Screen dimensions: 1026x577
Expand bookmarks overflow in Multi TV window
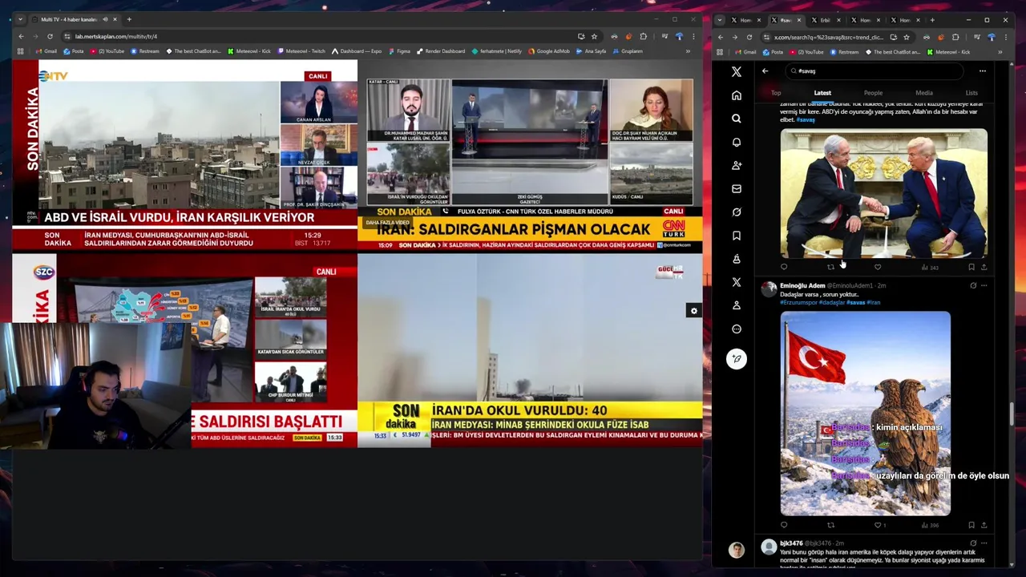pyautogui.click(x=687, y=51)
